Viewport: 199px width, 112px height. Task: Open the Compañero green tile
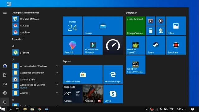(136, 26)
